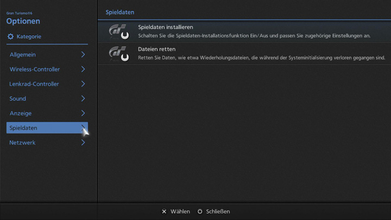Open the Sound settings category
The width and height of the screenshot is (391, 220).
(18, 99)
